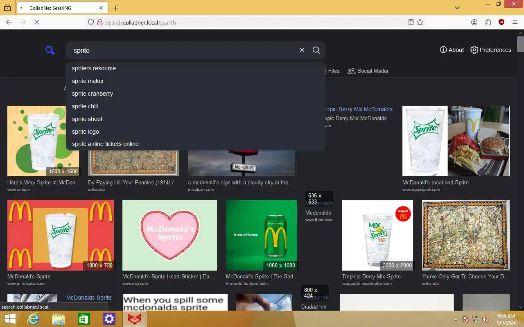Open the green Store taskbar icon
This screenshot has width=524, height=327.
pyautogui.click(x=84, y=319)
